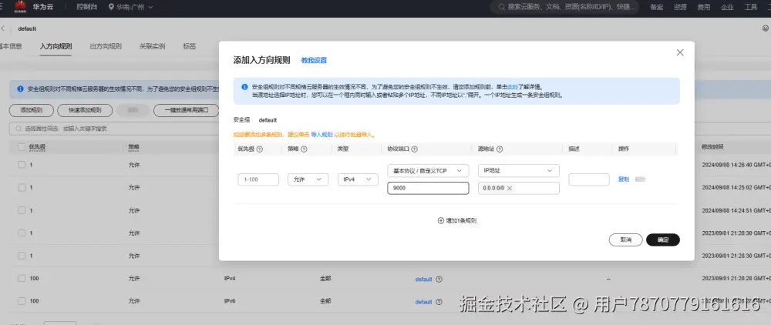The image size is (771, 325).
Task: Click the back arrow next to default
Action: click(x=3, y=28)
